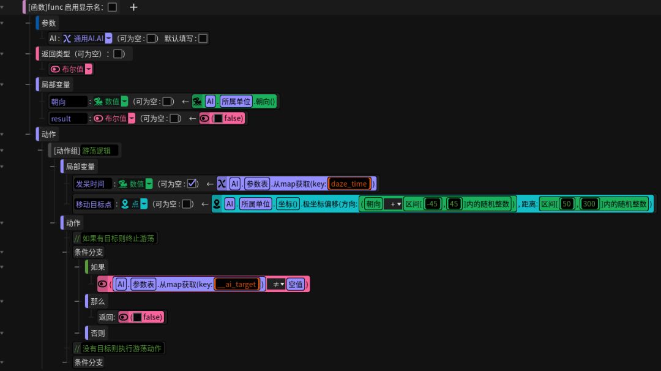This screenshot has width=661, height=371.
Task: Collapse the 游荡逻辑 action group
Action: click(x=40, y=151)
